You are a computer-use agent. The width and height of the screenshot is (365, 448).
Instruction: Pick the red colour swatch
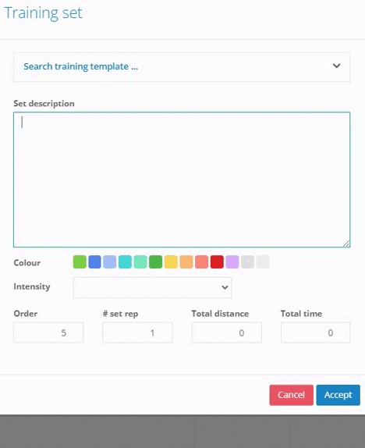tap(217, 262)
